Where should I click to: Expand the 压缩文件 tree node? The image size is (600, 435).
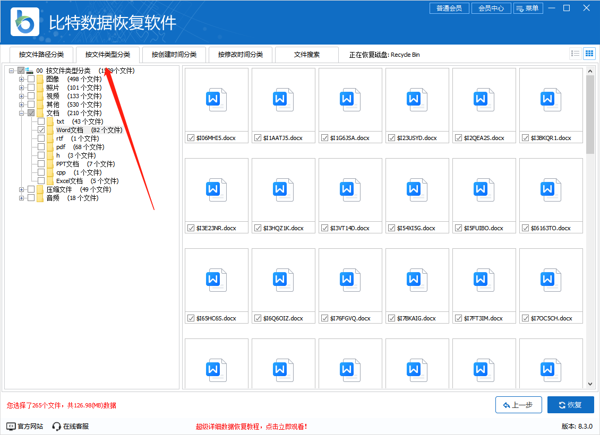[x=21, y=189]
